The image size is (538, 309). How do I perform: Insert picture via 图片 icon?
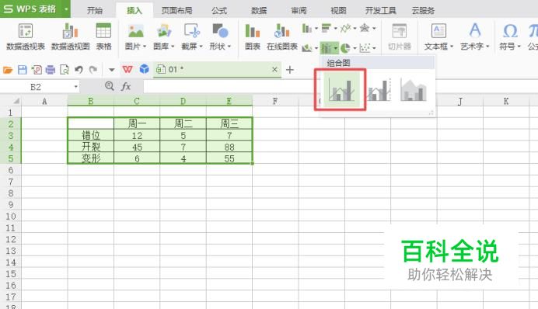point(135,31)
